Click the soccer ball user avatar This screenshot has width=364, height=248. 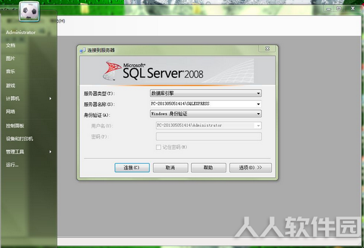pos(29,11)
